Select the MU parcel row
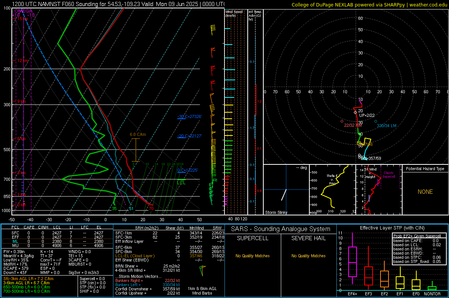449x298 pixels. (x=57, y=245)
